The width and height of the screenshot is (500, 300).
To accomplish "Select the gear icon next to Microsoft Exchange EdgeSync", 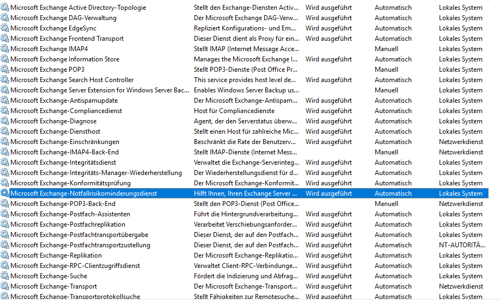I will 5,28.
